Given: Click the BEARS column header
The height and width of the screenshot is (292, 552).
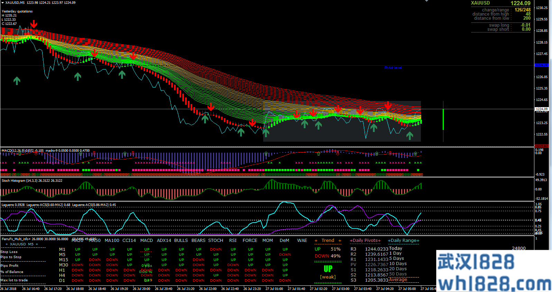Looking at the screenshot, I should [199, 241].
